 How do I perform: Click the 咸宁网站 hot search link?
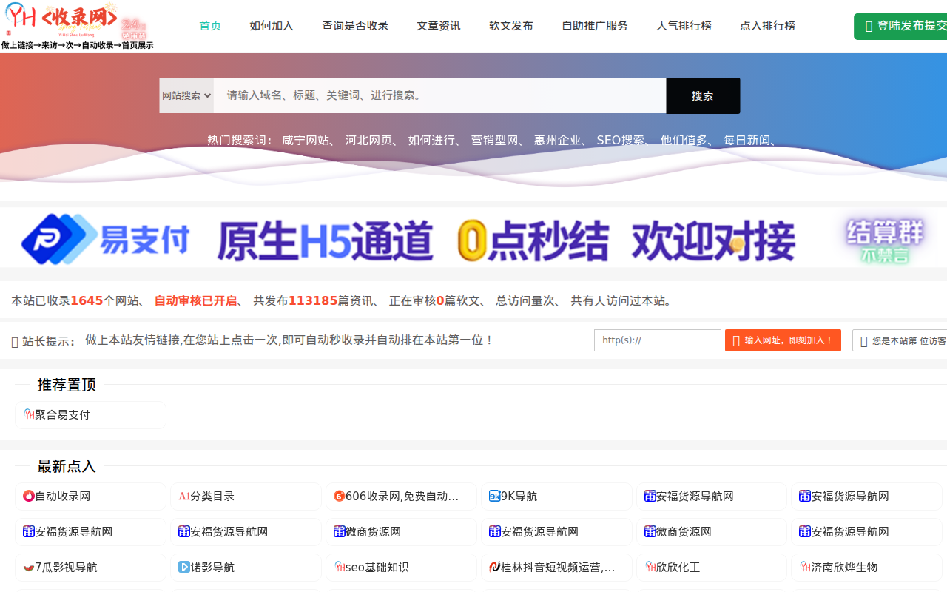click(306, 140)
